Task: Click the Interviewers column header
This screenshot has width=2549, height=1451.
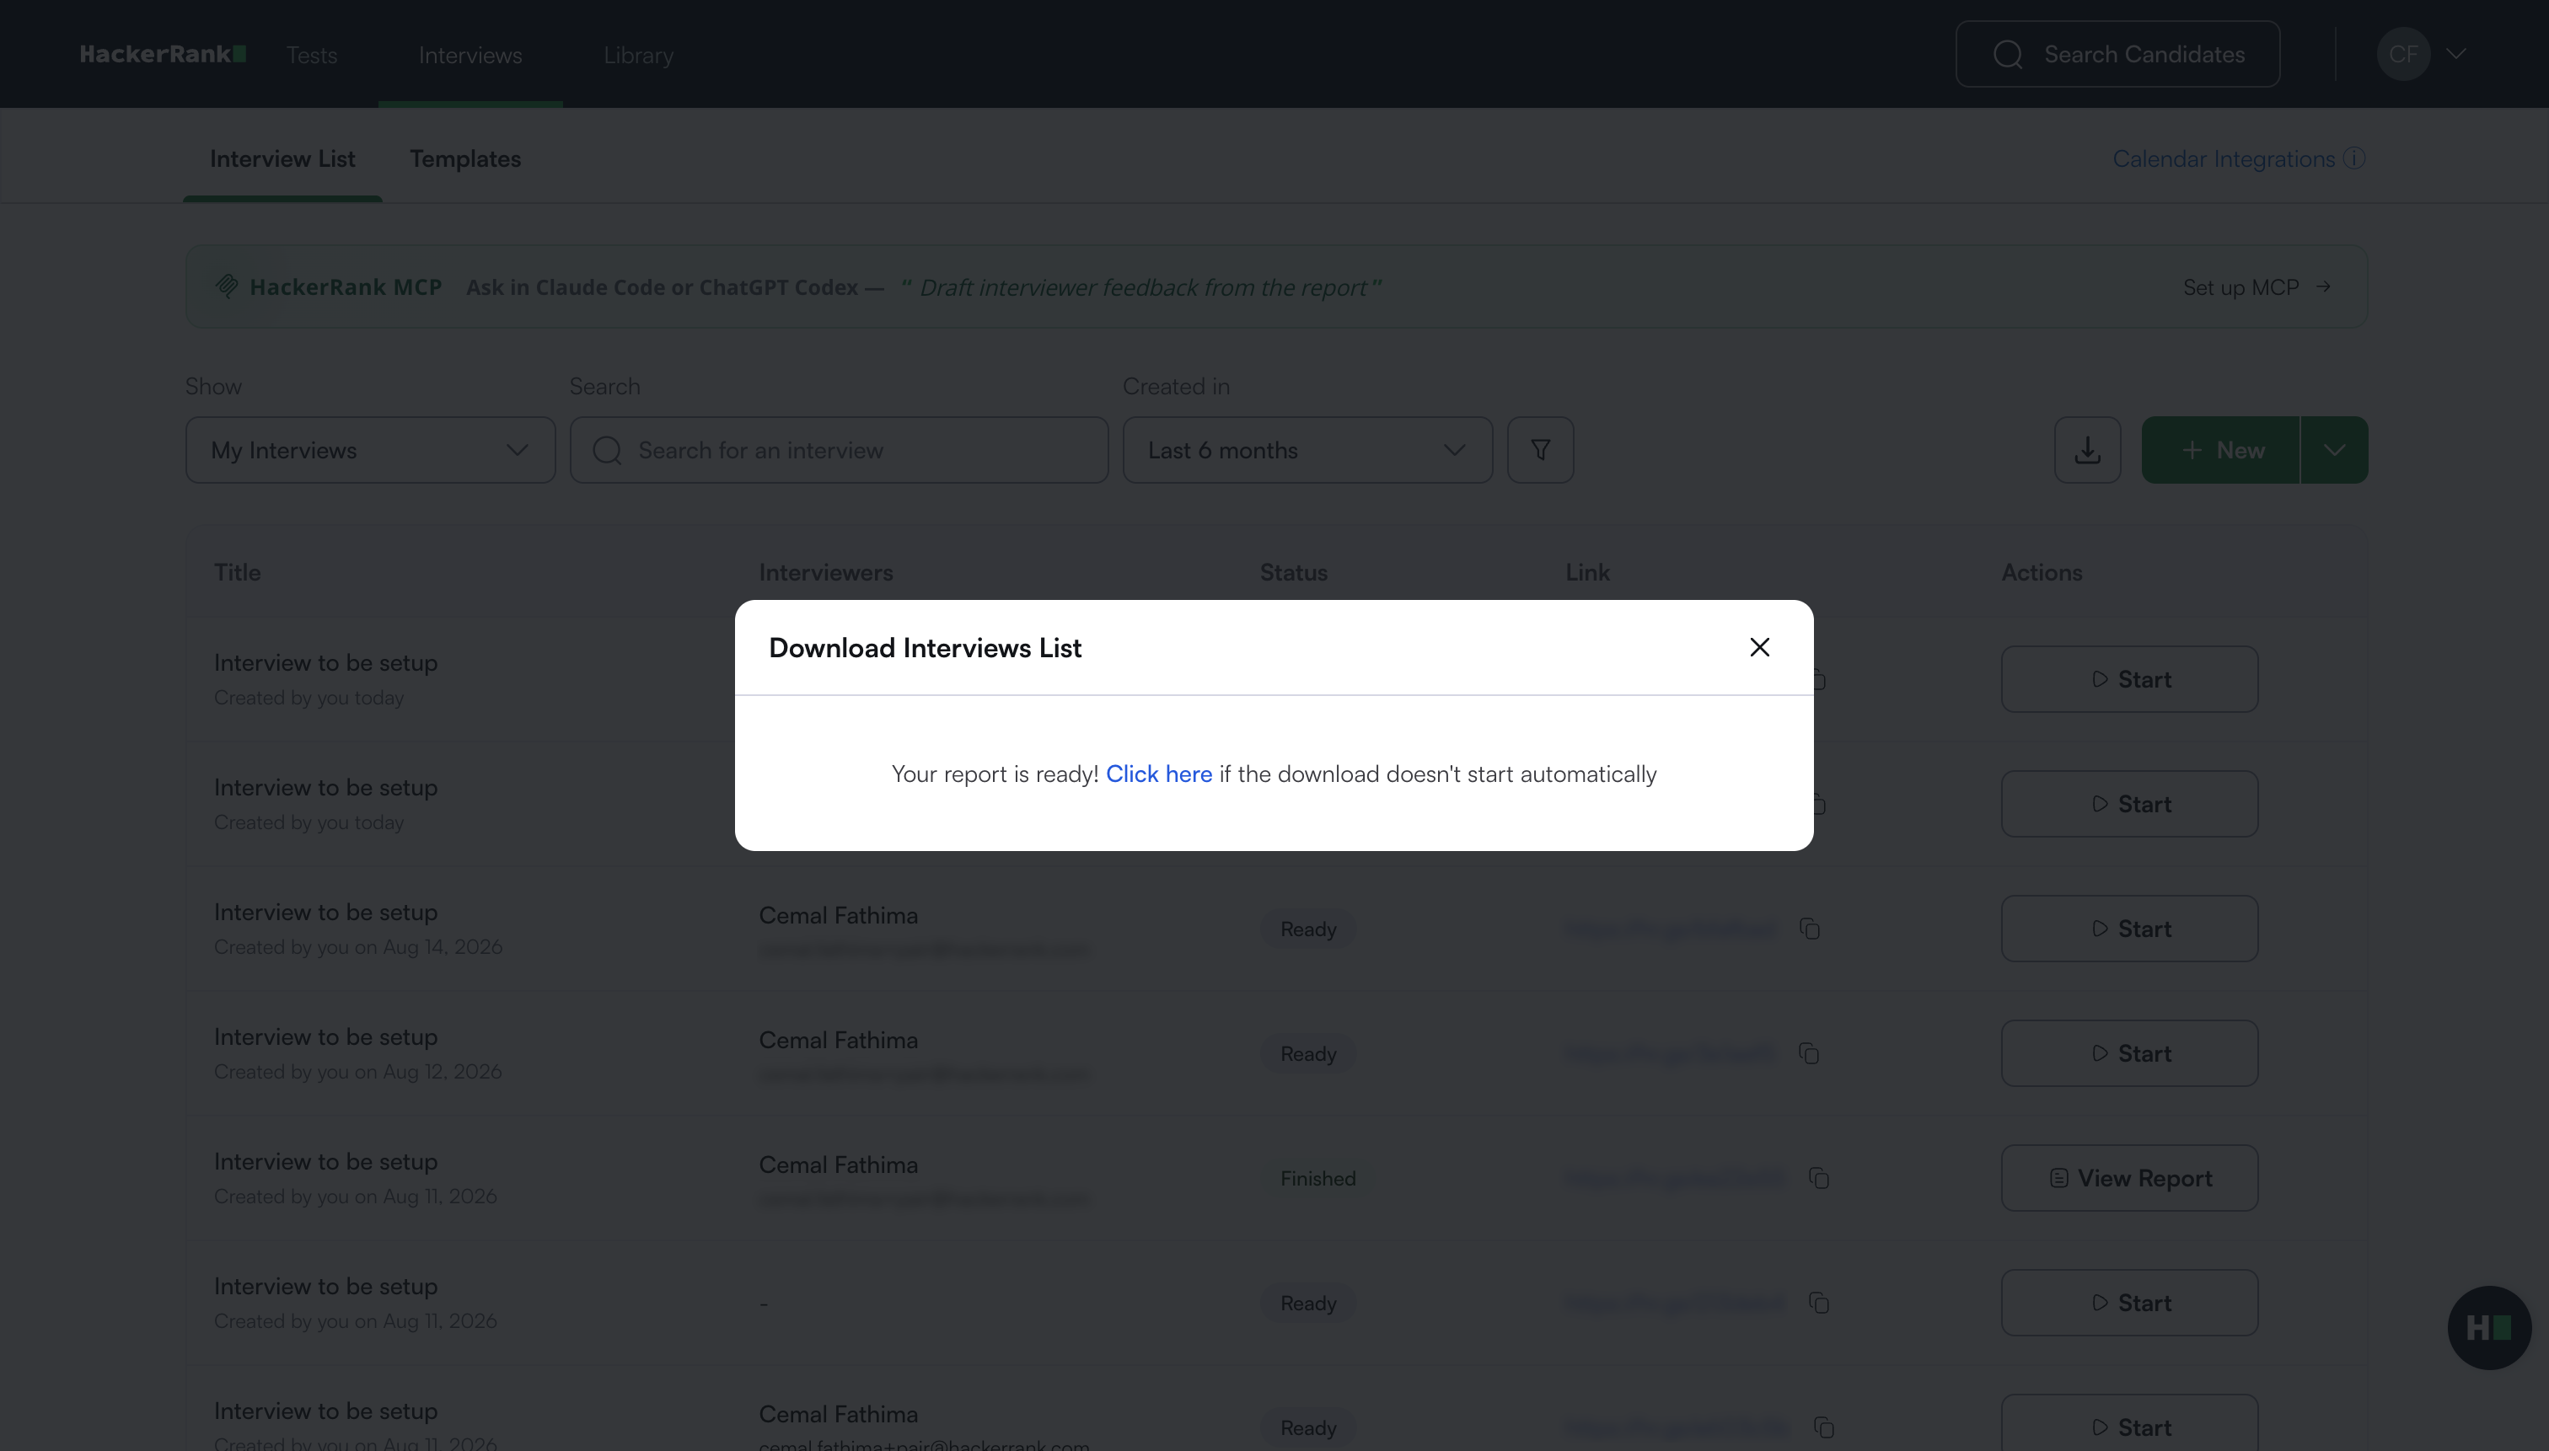Action: 825,573
